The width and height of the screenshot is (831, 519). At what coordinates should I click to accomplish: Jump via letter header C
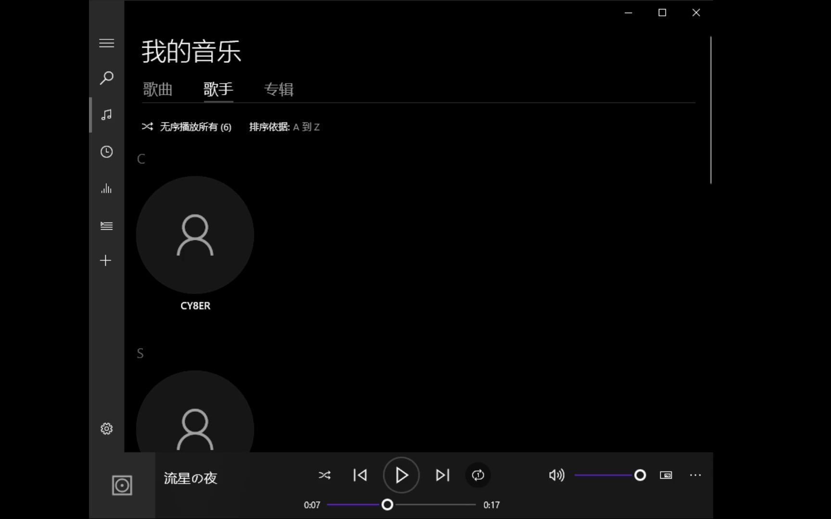coord(141,159)
